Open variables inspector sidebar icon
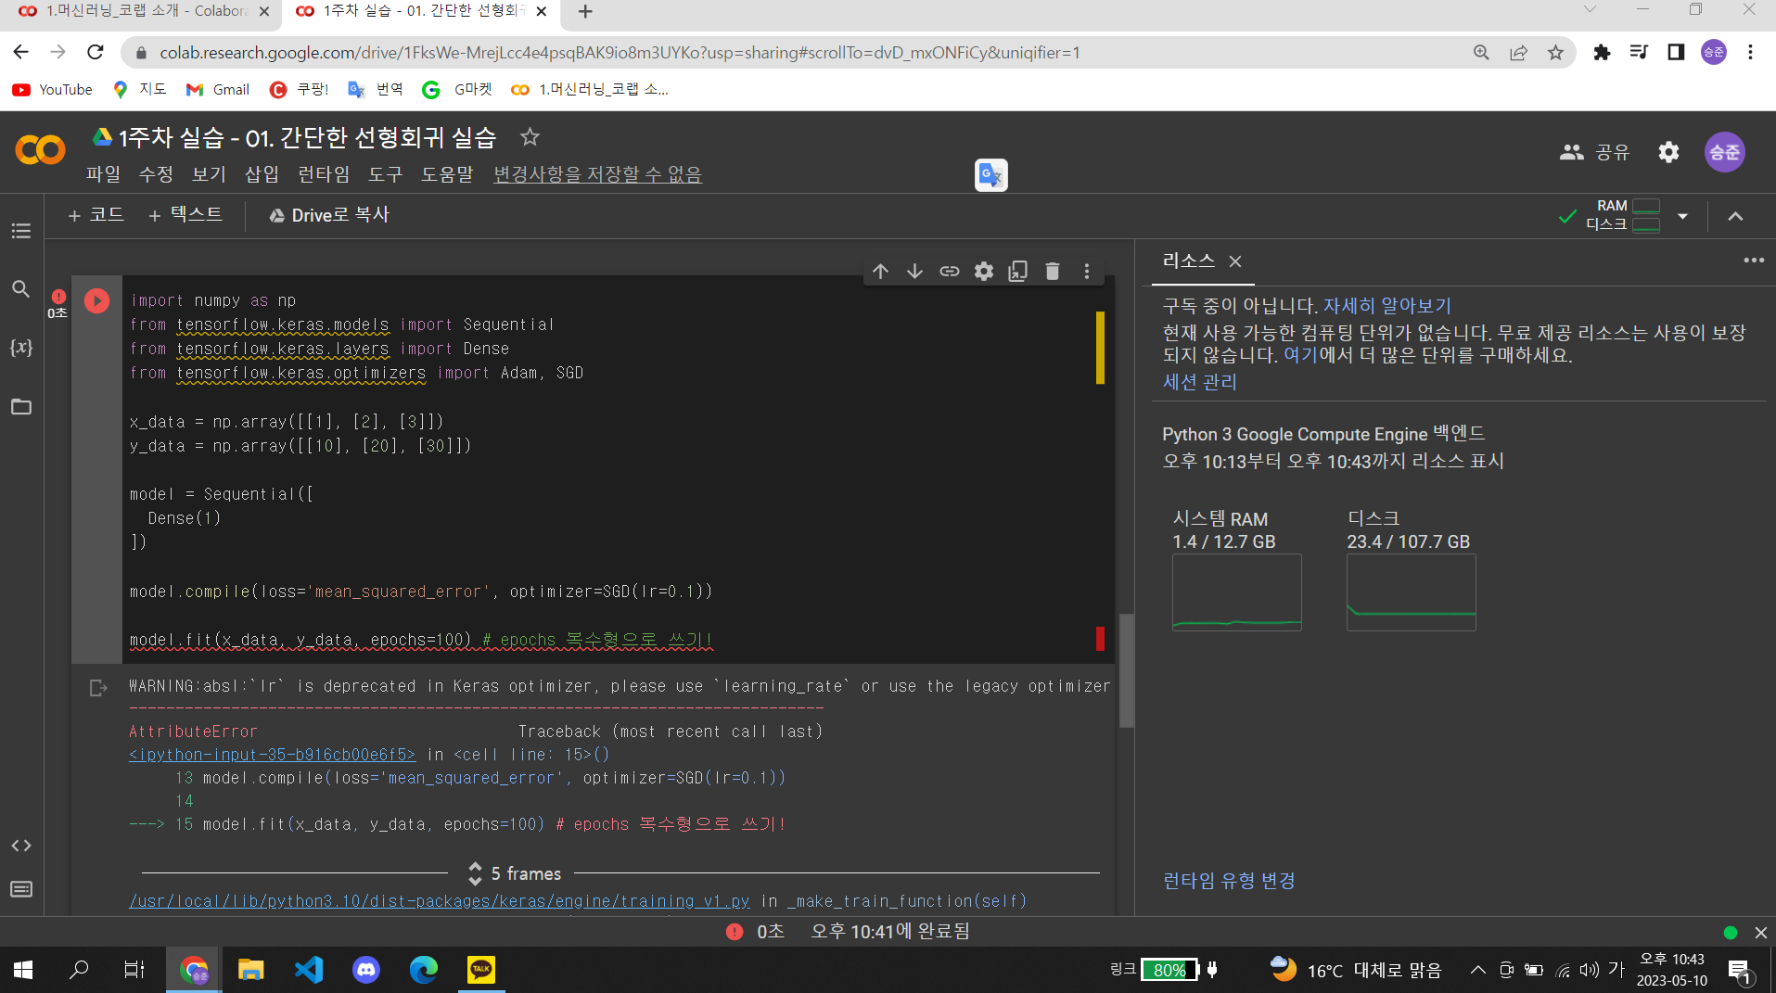 click(20, 348)
